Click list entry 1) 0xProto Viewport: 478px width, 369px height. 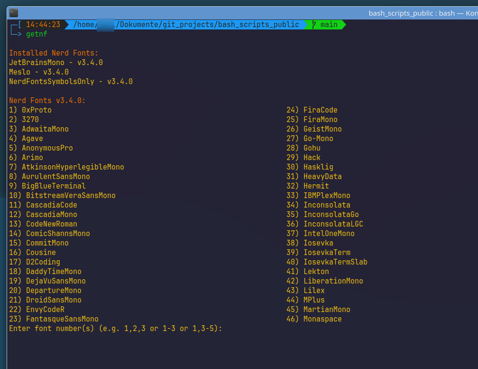pos(30,110)
